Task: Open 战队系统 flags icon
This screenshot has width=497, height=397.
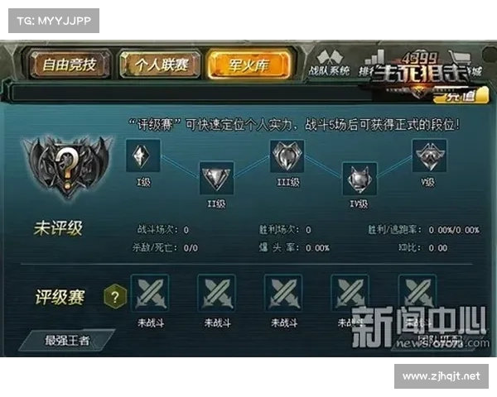Action: click(x=330, y=64)
